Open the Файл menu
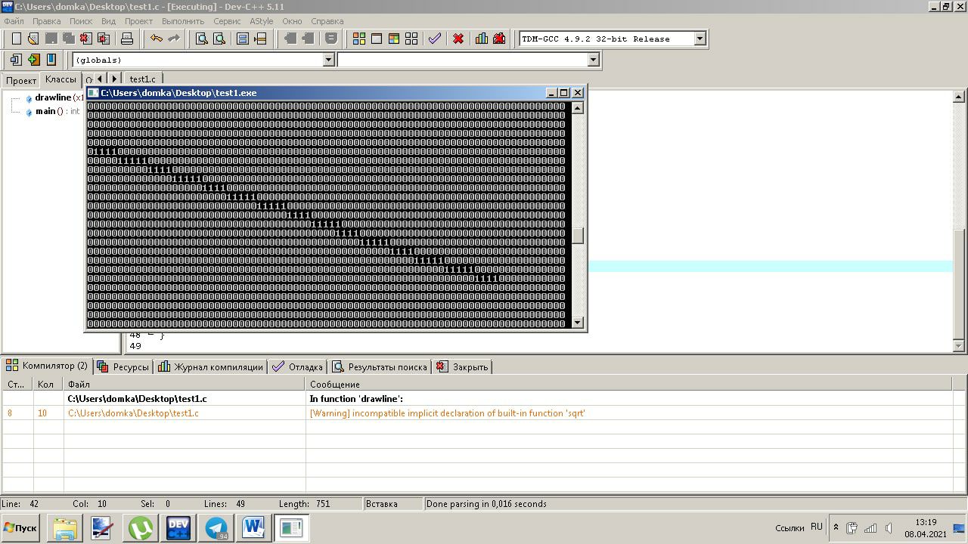968x544 pixels. 14,21
